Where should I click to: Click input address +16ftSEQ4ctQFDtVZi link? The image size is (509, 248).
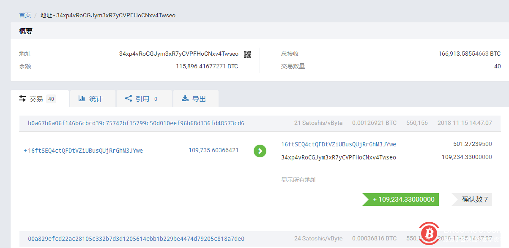click(83, 151)
